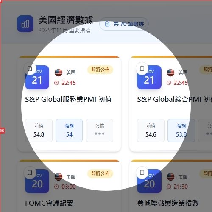Click the 即將公佈 badge on FOMC會議紀要 card
Screen dimensions: 212x212
coord(100,173)
